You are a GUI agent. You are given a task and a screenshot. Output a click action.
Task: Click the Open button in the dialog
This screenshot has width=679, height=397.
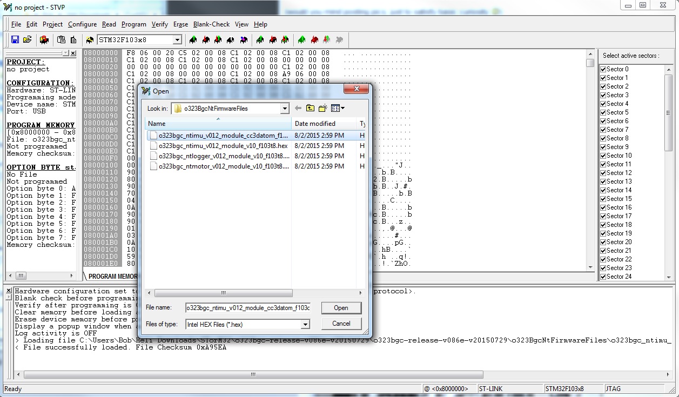(341, 308)
